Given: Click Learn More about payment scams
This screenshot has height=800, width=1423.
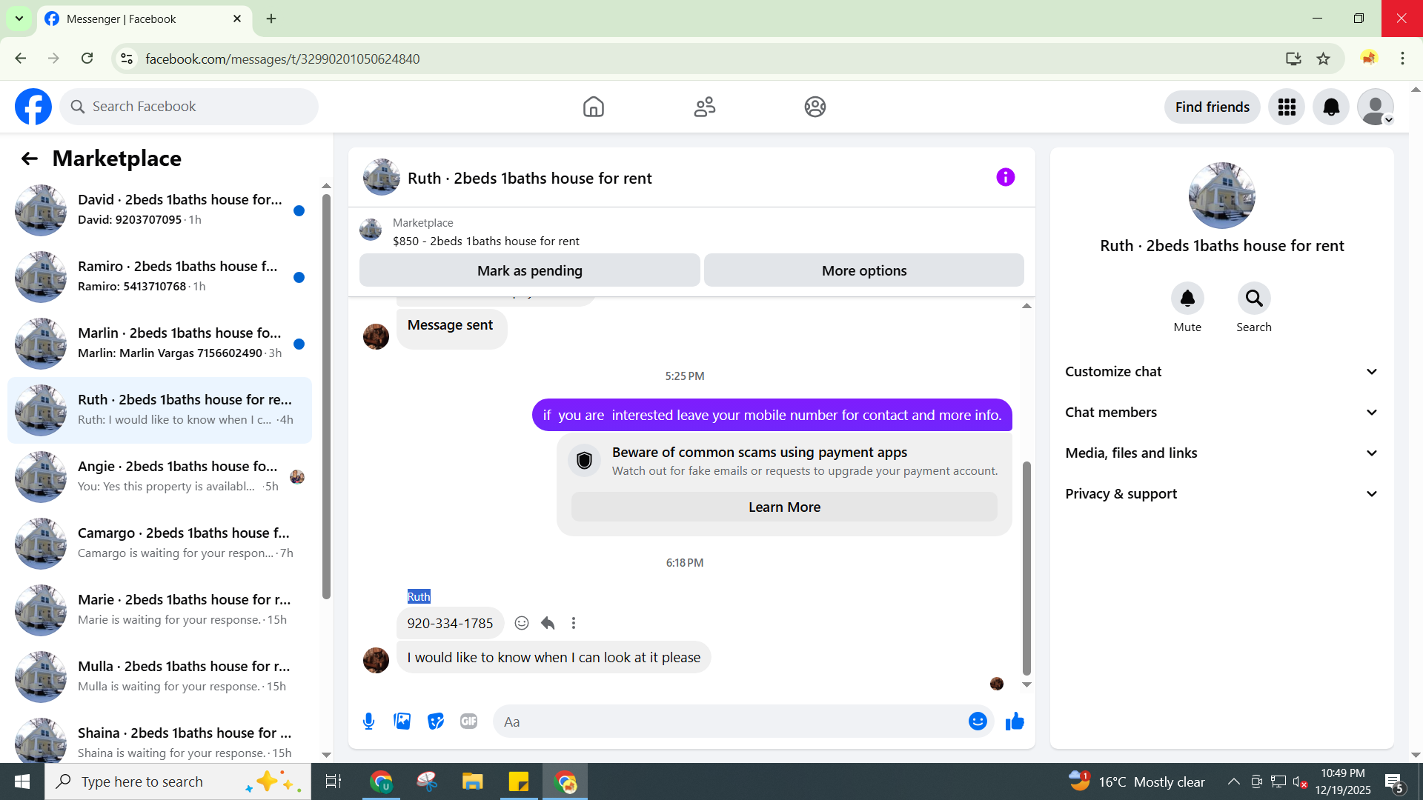Looking at the screenshot, I should (x=784, y=507).
